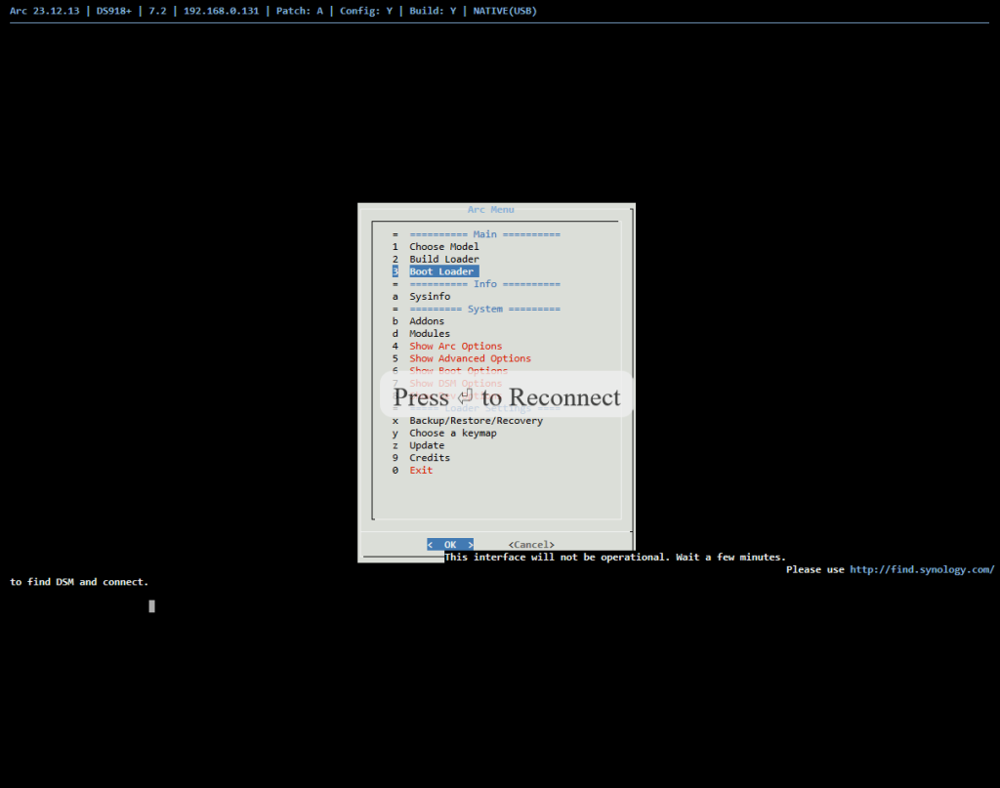Open the find.synology.com link

click(922, 570)
